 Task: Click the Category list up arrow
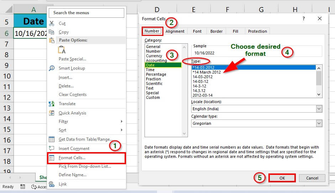184,47
